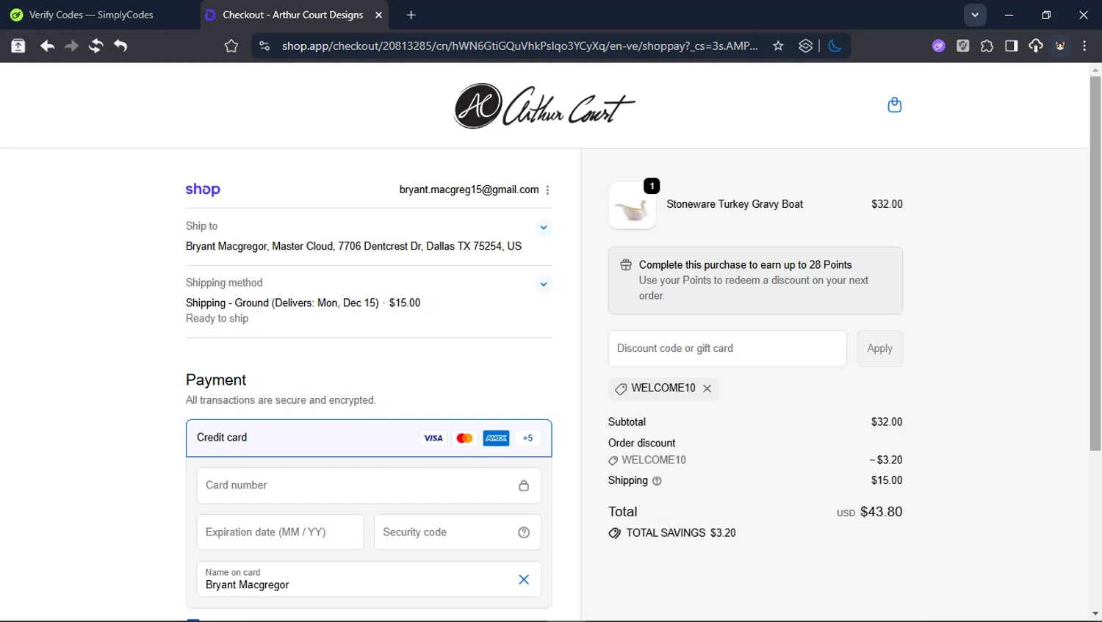Select the Checkout Arthur Court Designs tab
This screenshot has height=622, width=1102.
tap(292, 15)
